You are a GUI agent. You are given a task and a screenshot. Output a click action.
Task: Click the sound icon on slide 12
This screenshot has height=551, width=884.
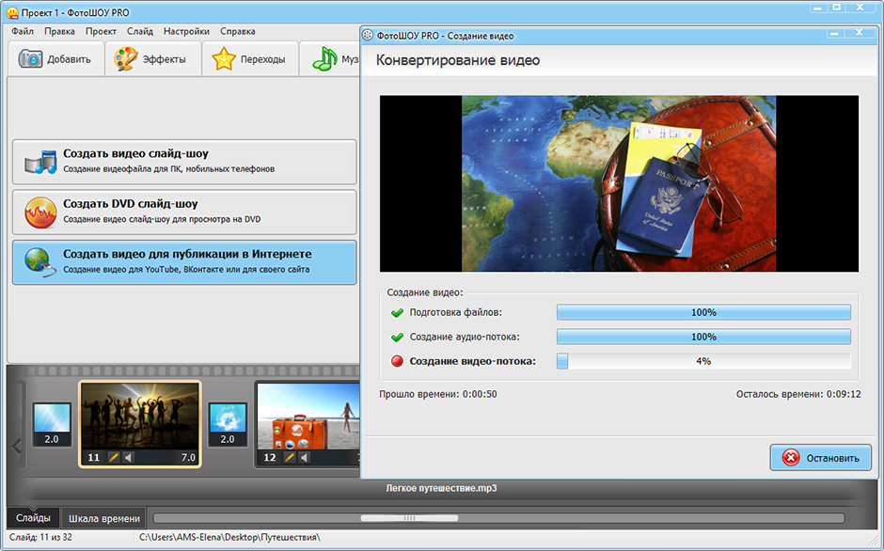click(305, 457)
